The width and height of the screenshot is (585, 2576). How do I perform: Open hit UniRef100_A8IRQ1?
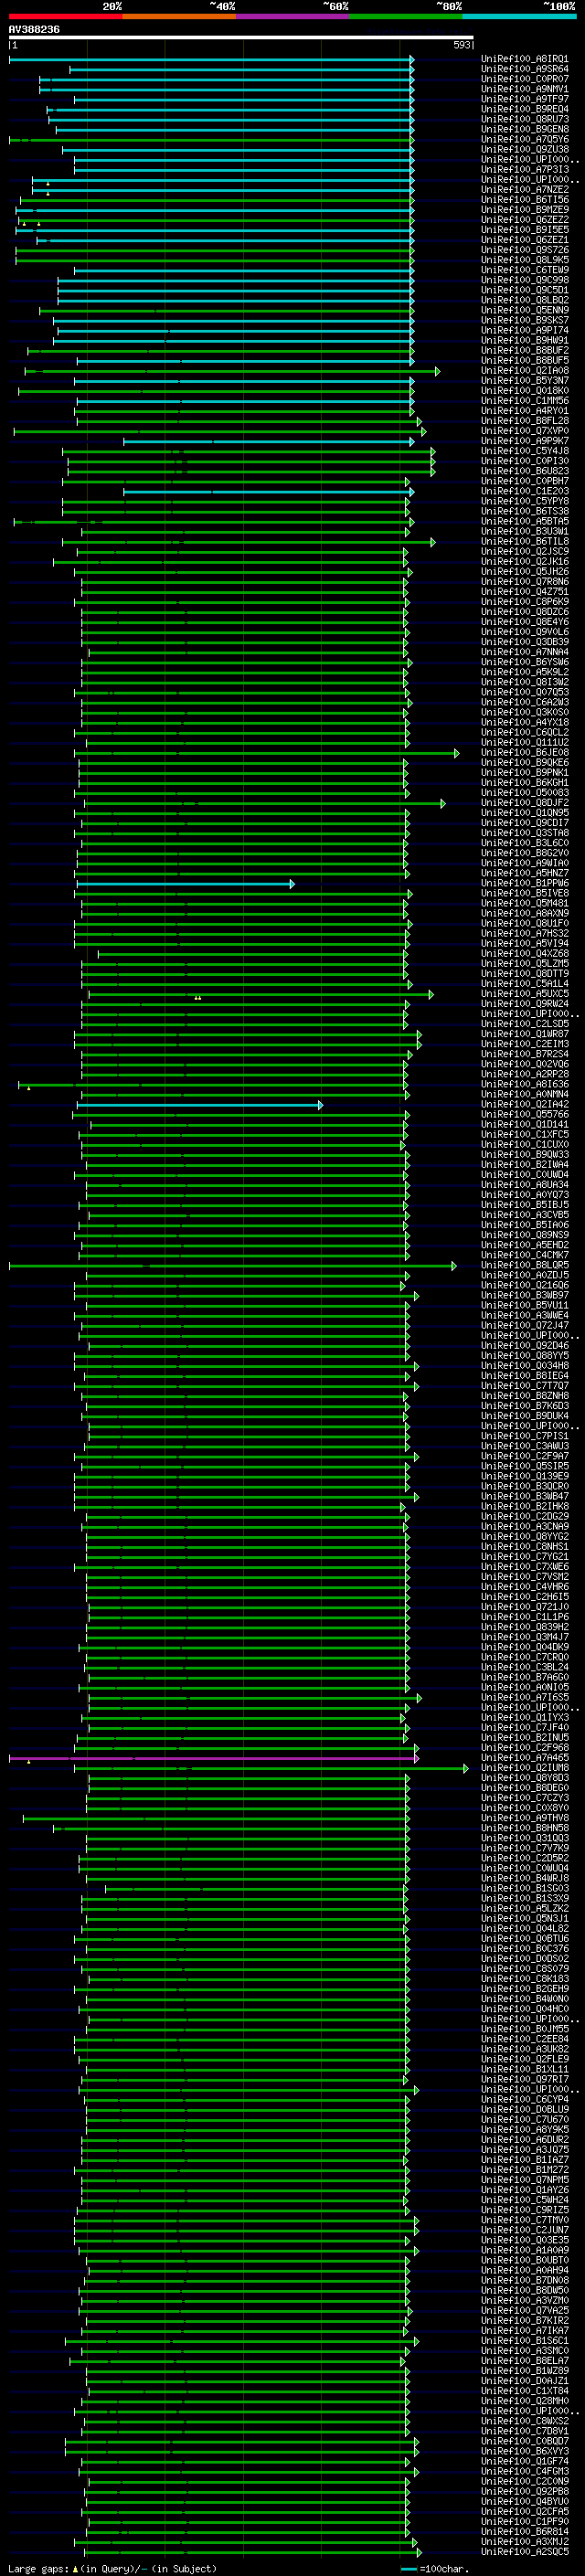pos(524,59)
